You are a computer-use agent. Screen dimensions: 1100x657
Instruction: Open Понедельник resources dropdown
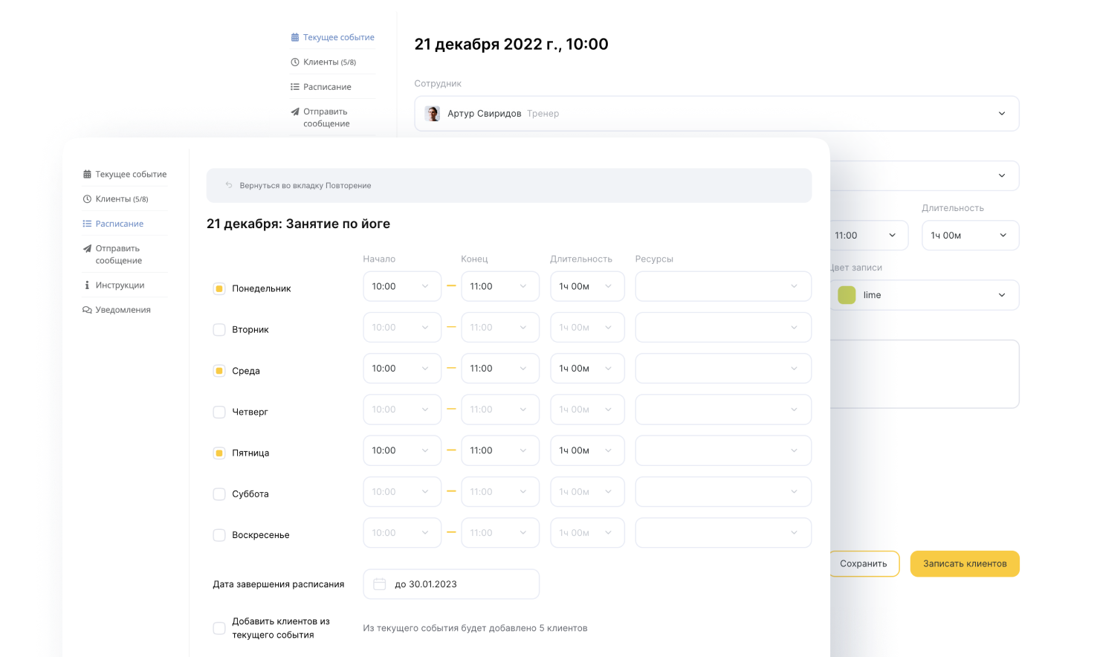pyautogui.click(x=723, y=286)
